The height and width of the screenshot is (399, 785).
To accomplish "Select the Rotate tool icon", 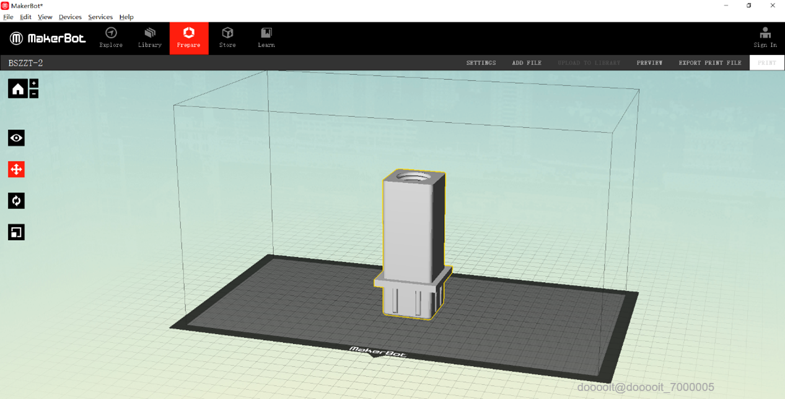I will pyautogui.click(x=16, y=200).
